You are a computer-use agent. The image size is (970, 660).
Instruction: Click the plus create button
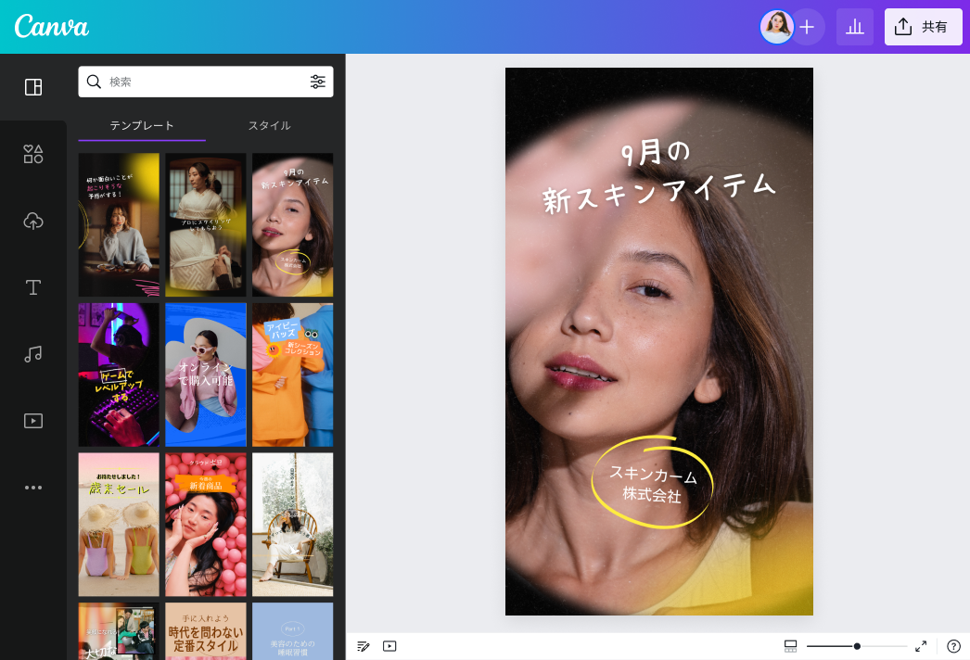pyautogui.click(x=806, y=27)
